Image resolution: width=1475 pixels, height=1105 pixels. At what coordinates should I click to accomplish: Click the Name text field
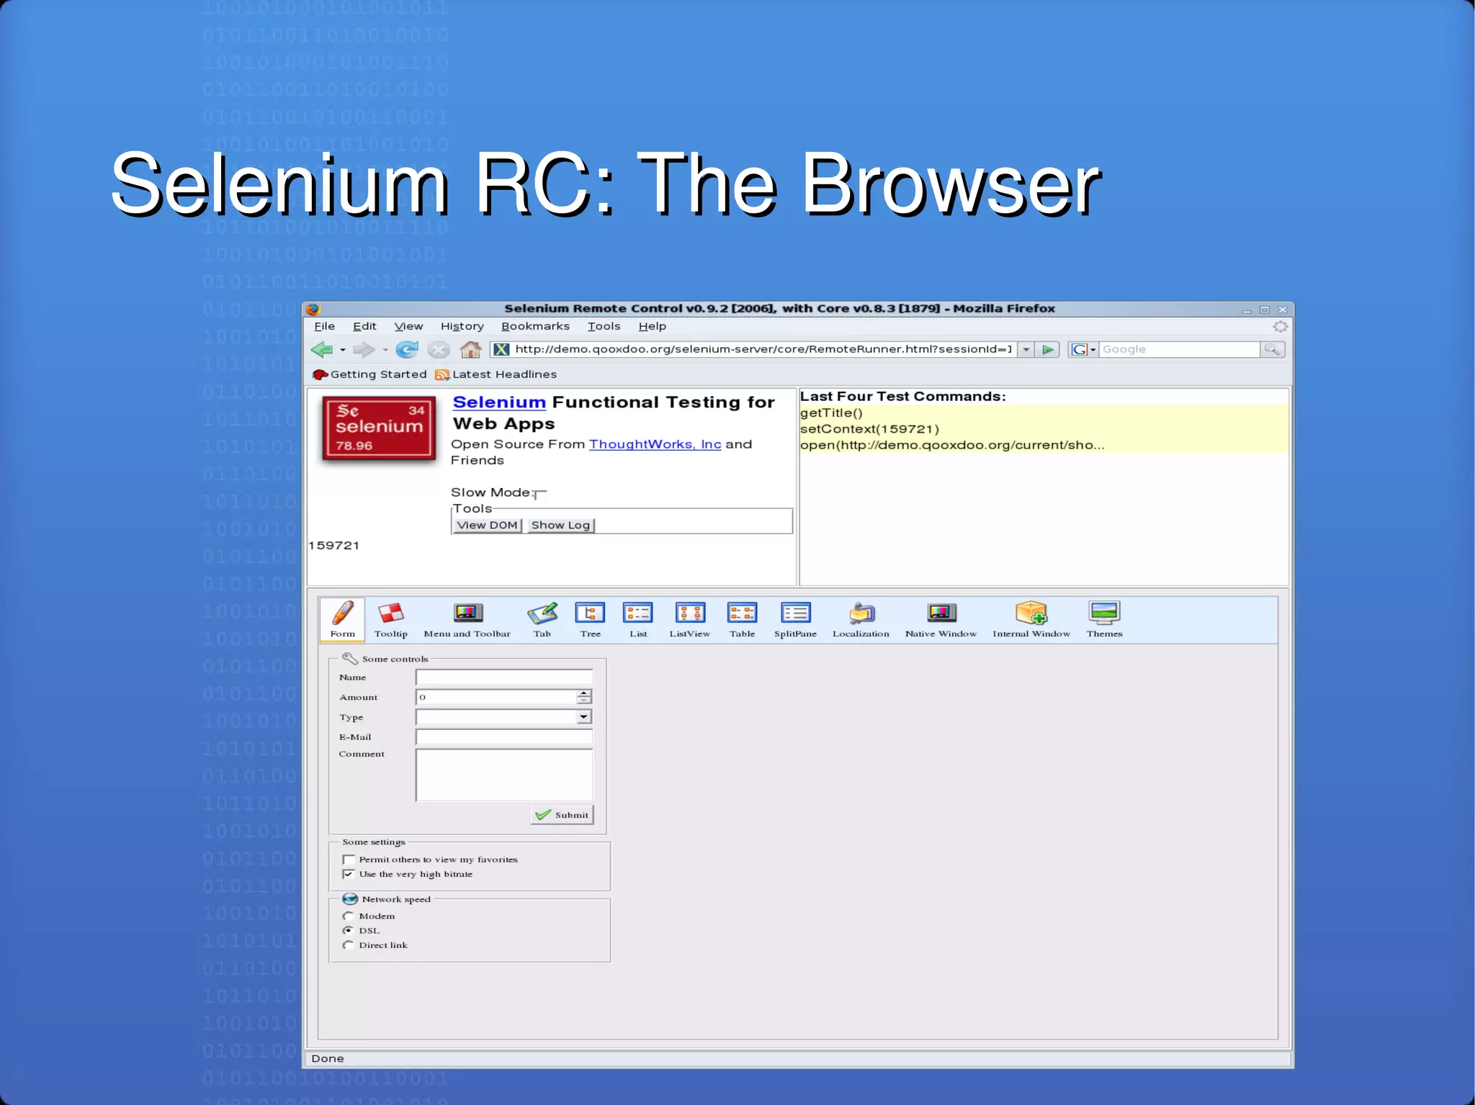pyautogui.click(x=503, y=677)
